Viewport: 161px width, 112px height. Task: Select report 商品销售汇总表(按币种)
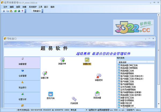pyautogui.click(x=130, y=95)
